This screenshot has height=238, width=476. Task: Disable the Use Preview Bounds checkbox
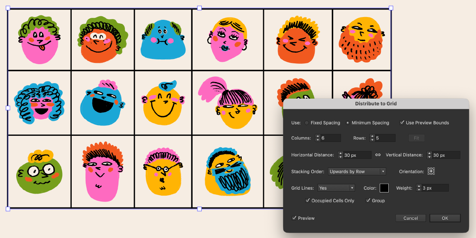(402, 123)
